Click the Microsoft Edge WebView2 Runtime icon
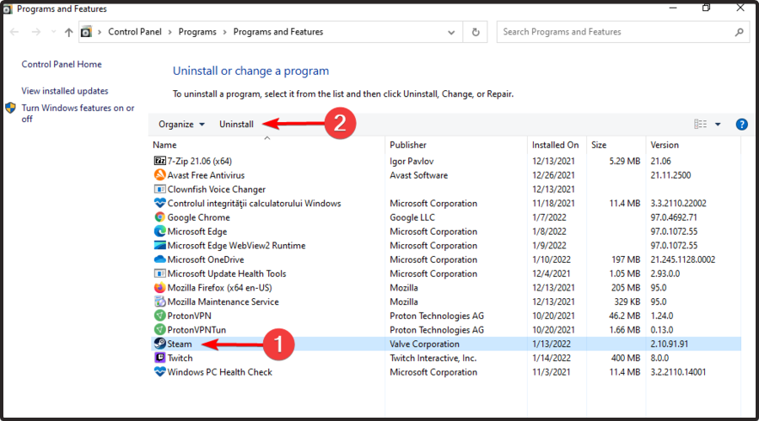Viewport: 759px width, 421px height. (159, 245)
